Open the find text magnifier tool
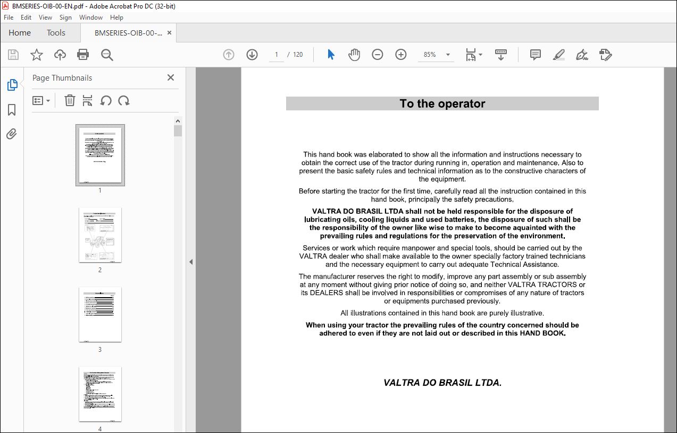The image size is (677, 433). (x=107, y=55)
